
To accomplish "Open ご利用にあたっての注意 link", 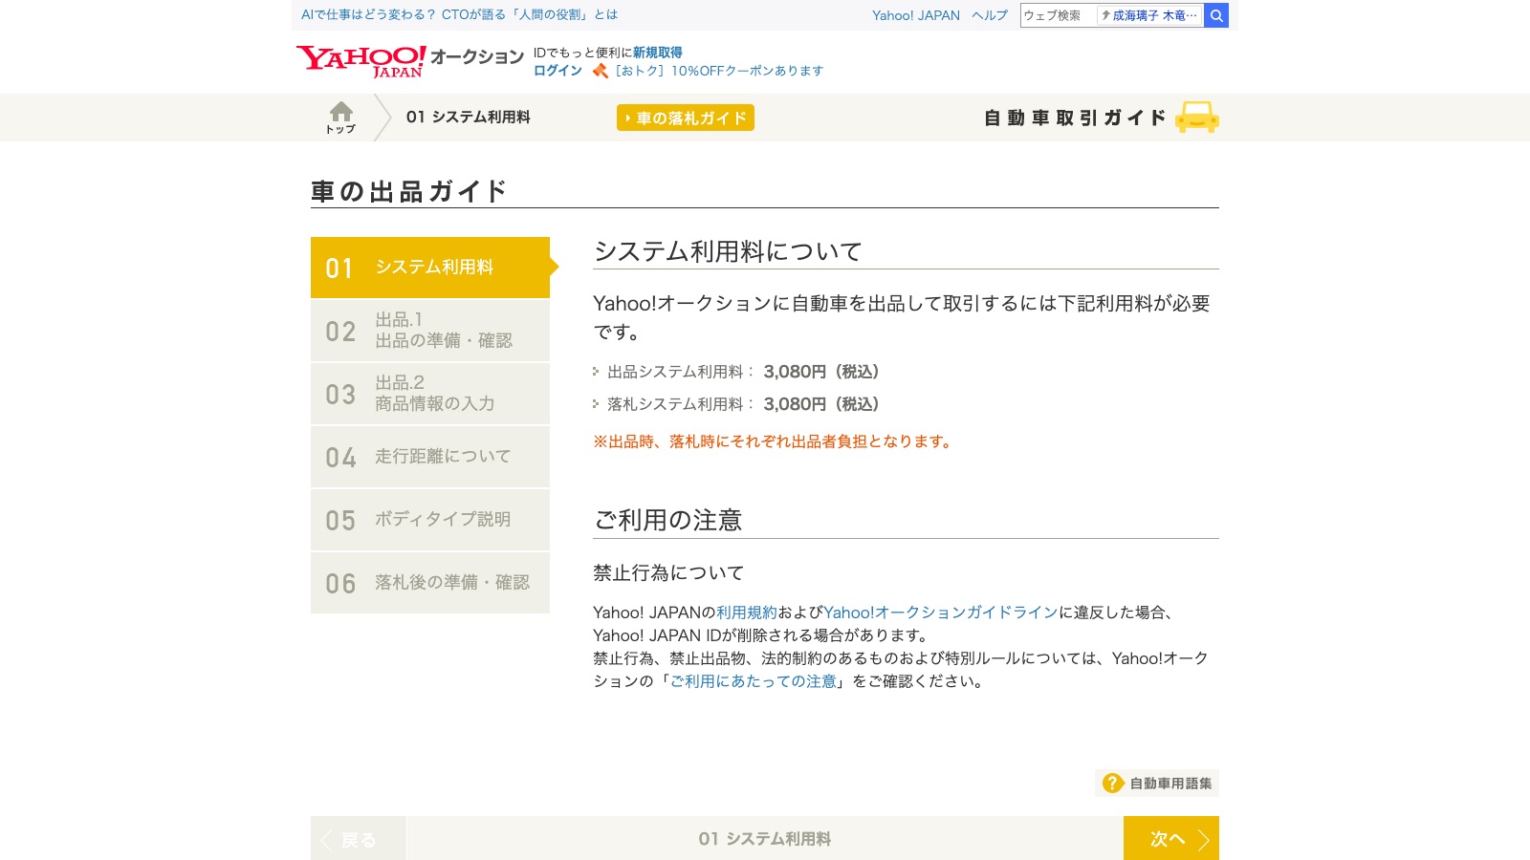I will (754, 681).
